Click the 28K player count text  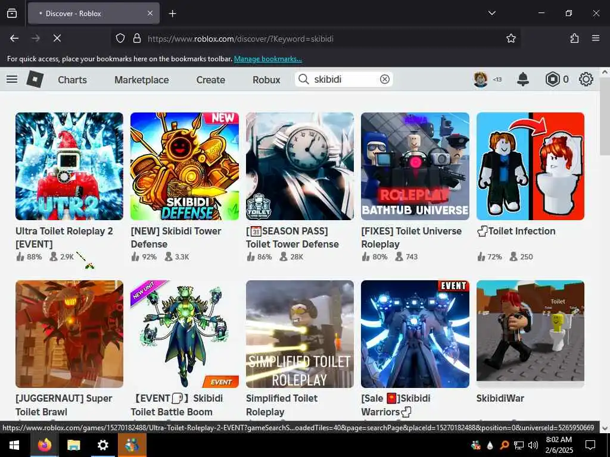tap(297, 257)
